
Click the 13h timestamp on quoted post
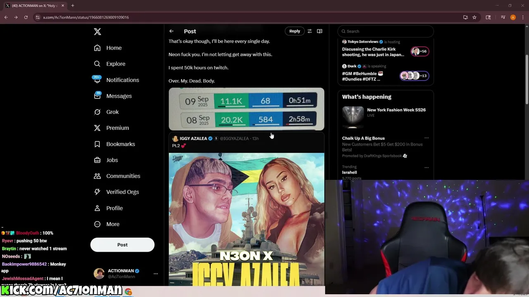click(255, 139)
